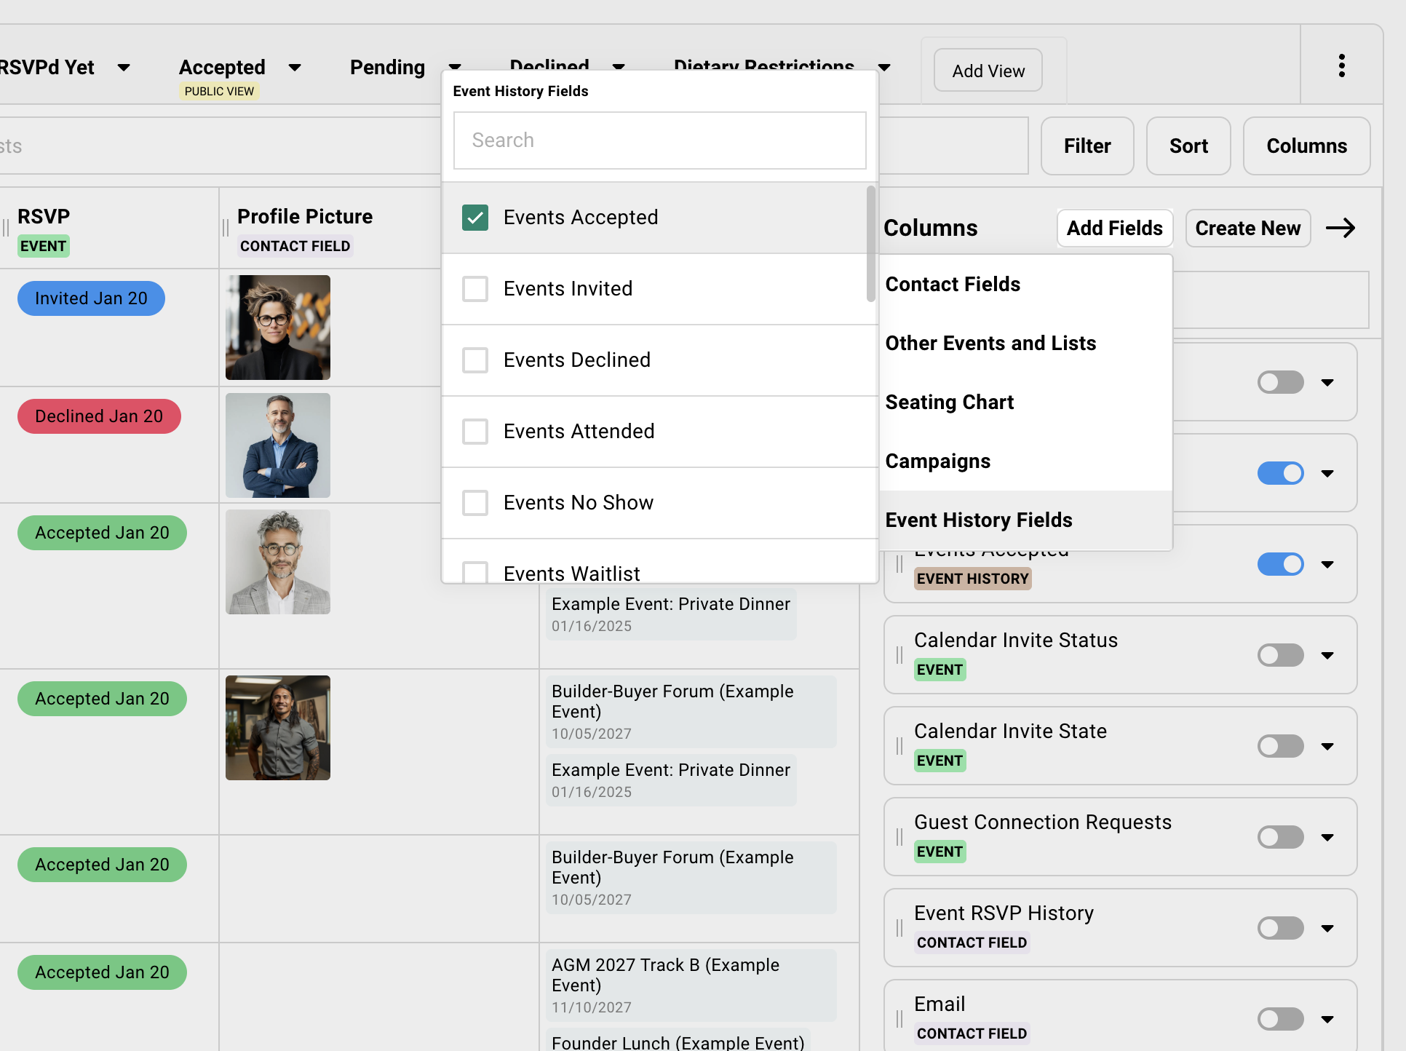Click the Add View button

point(987,70)
